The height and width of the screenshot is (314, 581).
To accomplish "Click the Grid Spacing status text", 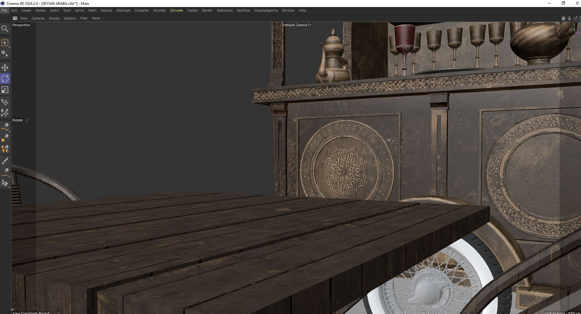I will (x=562, y=312).
